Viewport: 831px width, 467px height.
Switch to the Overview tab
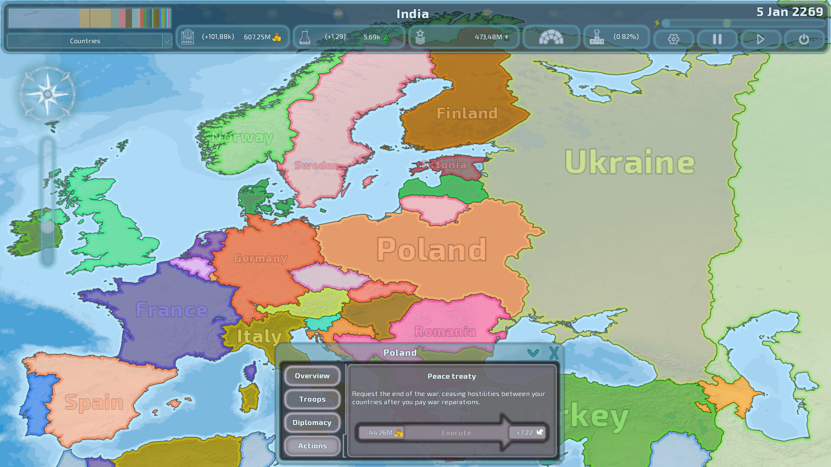(x=312, y=376)
